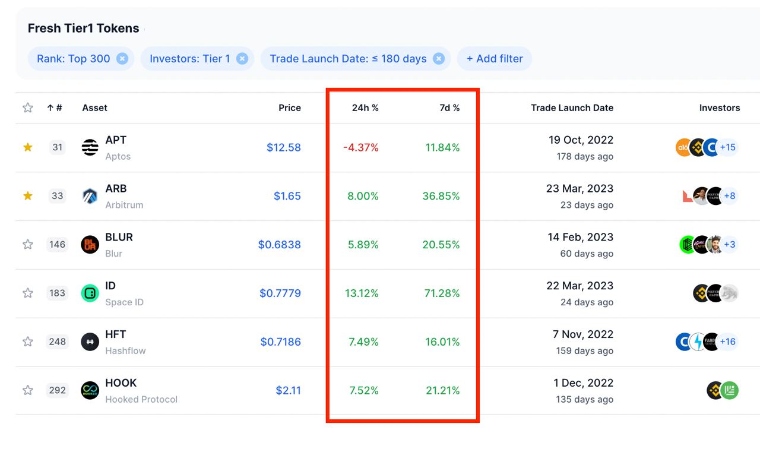Click rank badge 146
The width and height of the screenshot is (760, 452).
click(x=57, y=244)
